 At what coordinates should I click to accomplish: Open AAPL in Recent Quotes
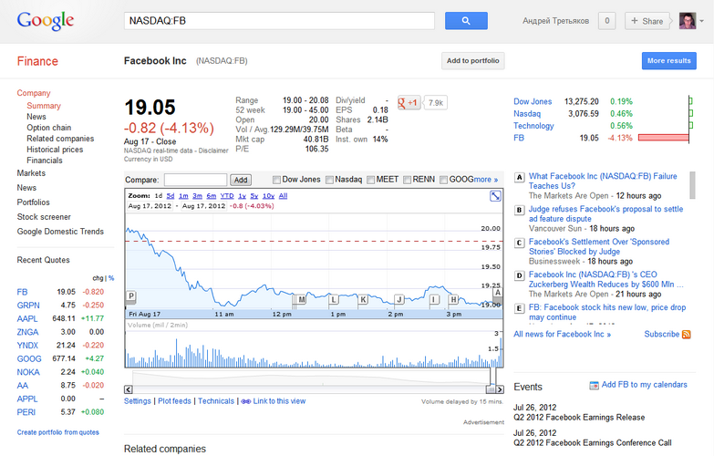(x=27, y=318)
